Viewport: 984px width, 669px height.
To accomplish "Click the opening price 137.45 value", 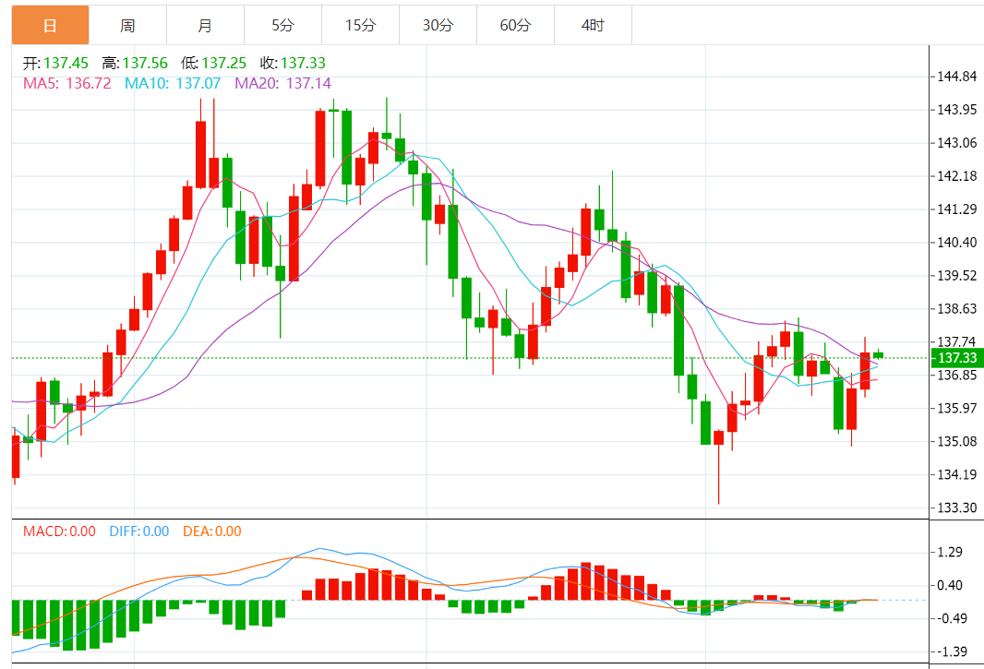I will click(66, 63).
